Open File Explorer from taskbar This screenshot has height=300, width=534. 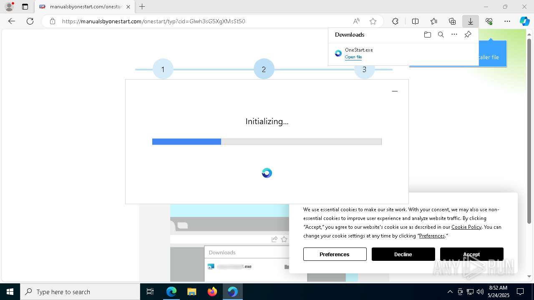click(192, 292)
